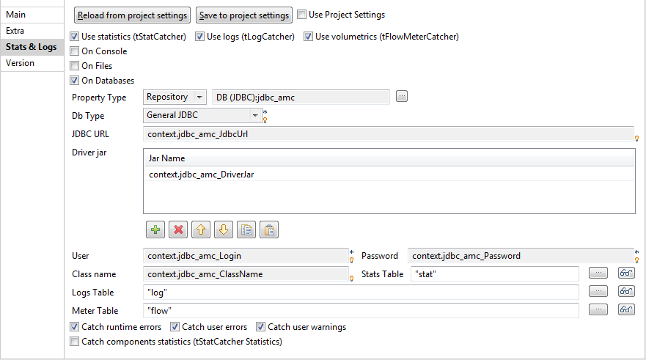Click Reload from project settings button
646x360 pixels.
point(132,15)
